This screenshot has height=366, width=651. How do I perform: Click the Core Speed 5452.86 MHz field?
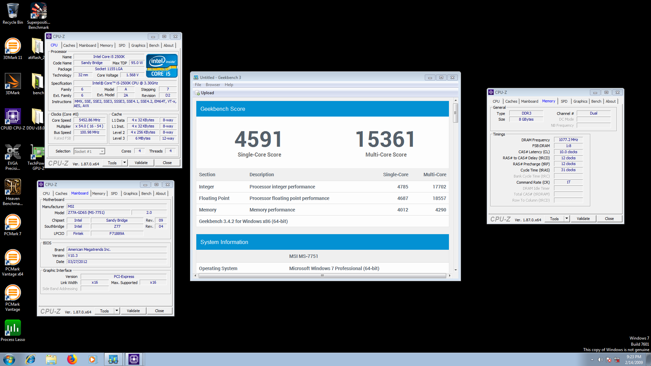pyautogui.click(x=90, y=120)
